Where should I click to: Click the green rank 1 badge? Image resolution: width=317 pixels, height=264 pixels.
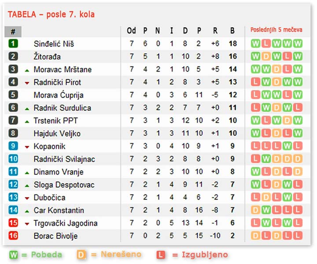(x=13, y=44)
